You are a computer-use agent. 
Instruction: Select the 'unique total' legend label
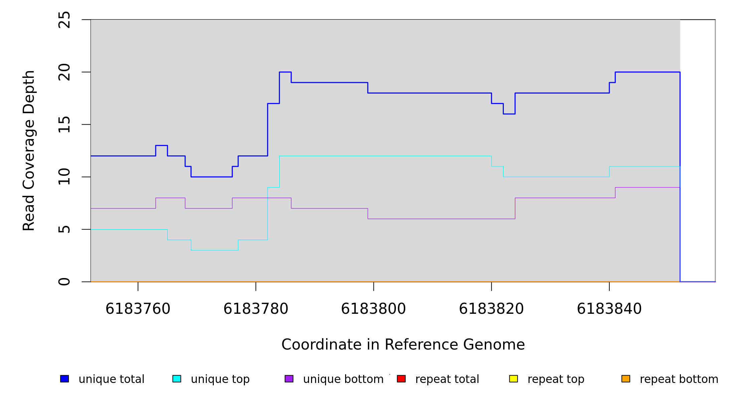pyautogui.click(x=111, y=379)
